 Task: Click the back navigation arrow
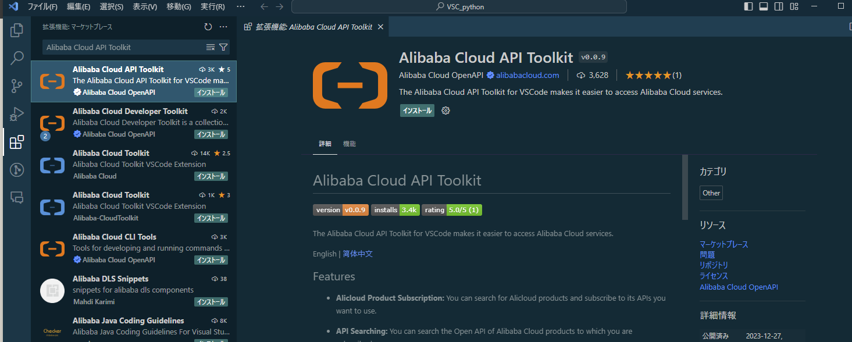tap(264, 6)
